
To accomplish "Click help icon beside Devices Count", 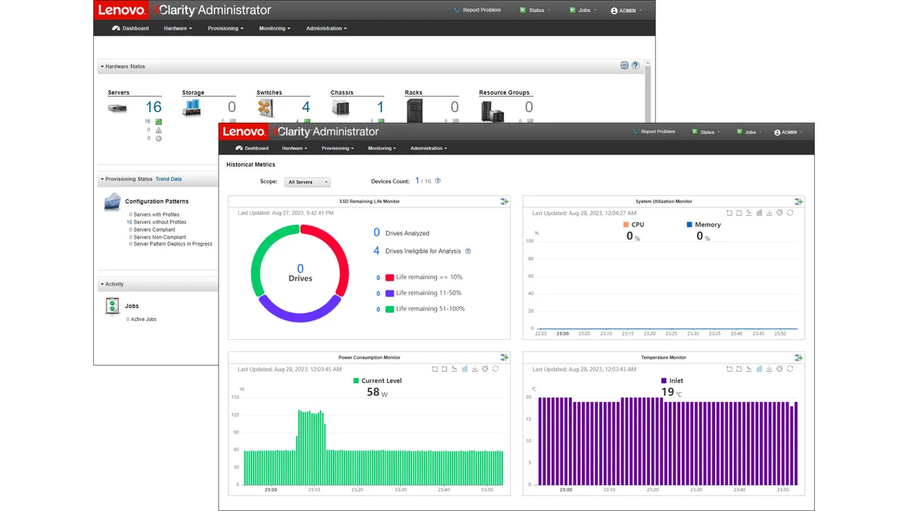I will pos(438,182).
